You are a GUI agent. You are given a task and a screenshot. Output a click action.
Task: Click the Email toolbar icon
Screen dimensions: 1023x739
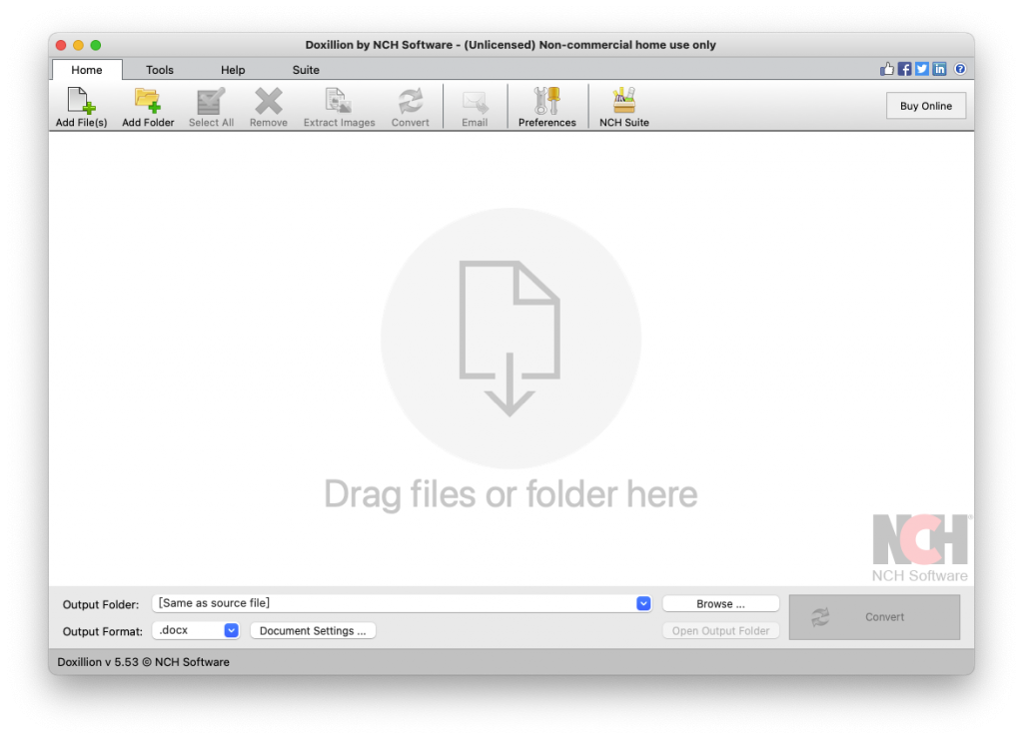tap(475, 107)
